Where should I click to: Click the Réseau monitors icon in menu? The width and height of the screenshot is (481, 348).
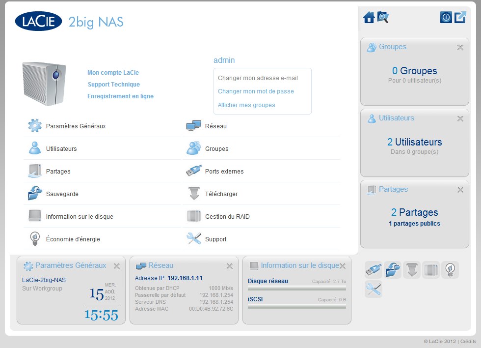tap(194, 126)
